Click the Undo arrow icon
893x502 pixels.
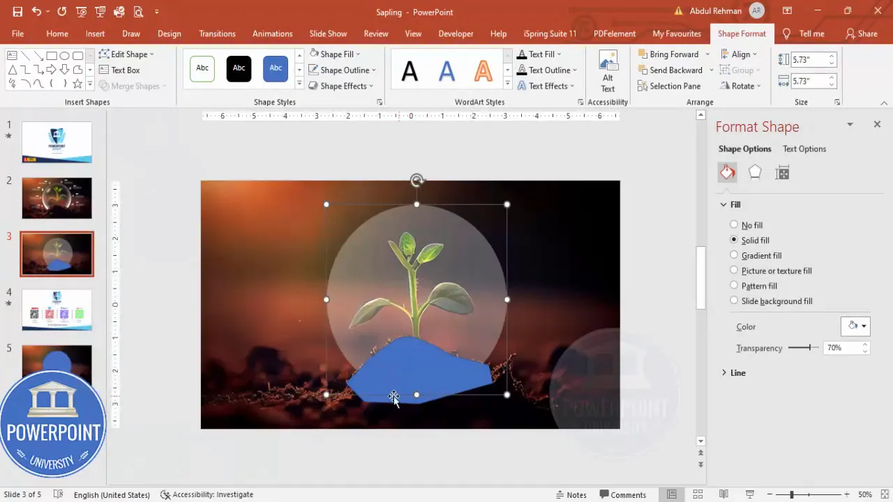pyautogui.click(x=36, y=12)
